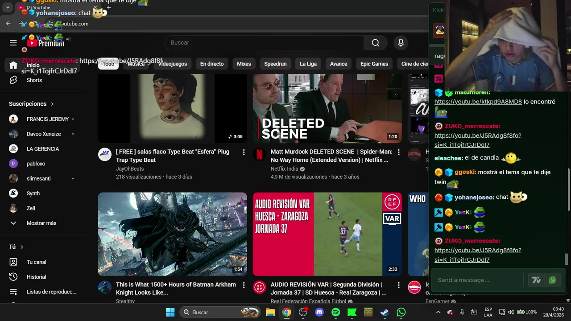Screen dimensions: 571x321
Task: Select the La Liga filter chip
Action: tap(308, 64)
